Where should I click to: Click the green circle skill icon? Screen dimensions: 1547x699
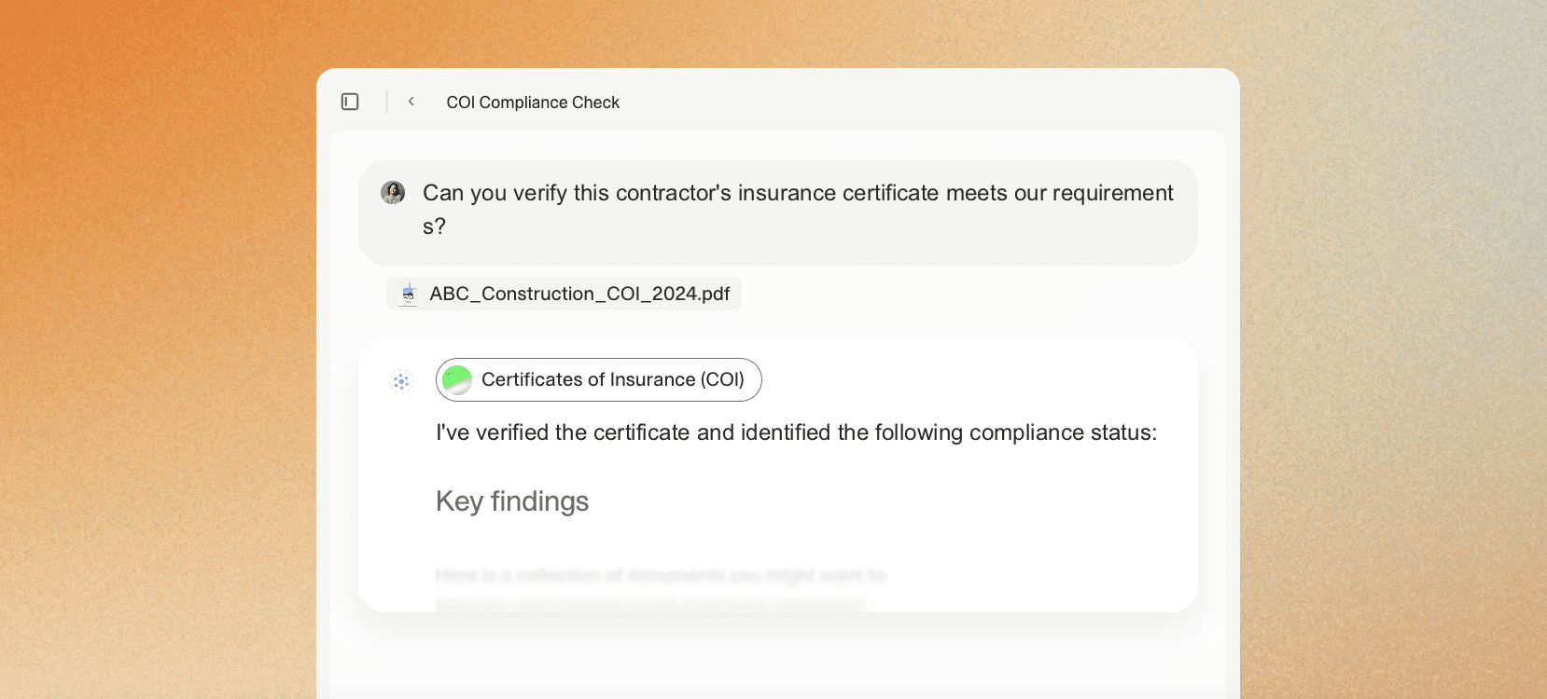coord(456,380)
